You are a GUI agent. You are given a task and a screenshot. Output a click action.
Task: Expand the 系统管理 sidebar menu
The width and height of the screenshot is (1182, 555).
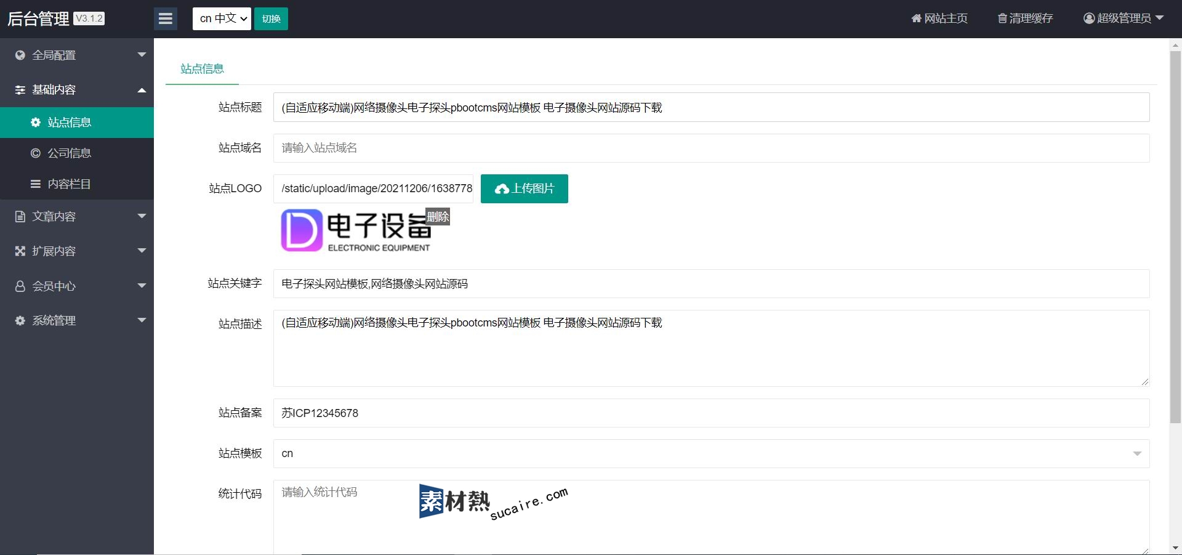(x=77, y=321)
